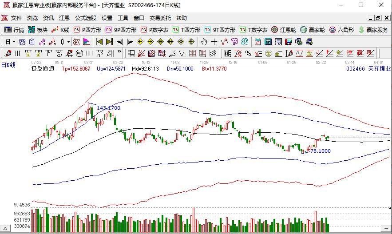Image resolution: width=392 pixels, height=234 pixels.
Task: Click the 赢家服务 button
Action: point(373,30)
